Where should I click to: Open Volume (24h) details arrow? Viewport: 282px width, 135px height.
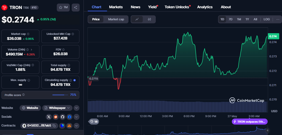(31, 50)
